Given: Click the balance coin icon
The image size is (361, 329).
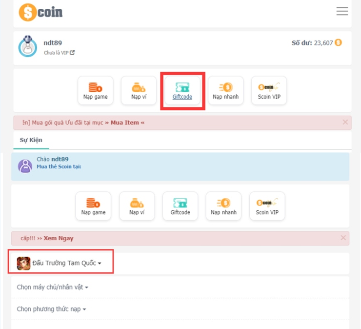Looking at the screenshot, I should tap(338, 42).
